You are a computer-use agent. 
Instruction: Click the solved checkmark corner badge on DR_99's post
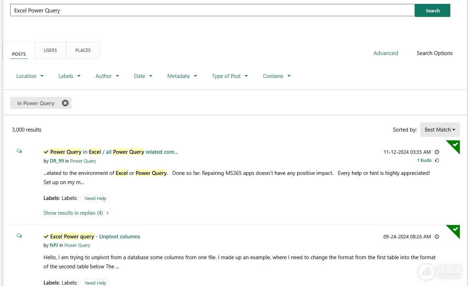coord(455,145)
